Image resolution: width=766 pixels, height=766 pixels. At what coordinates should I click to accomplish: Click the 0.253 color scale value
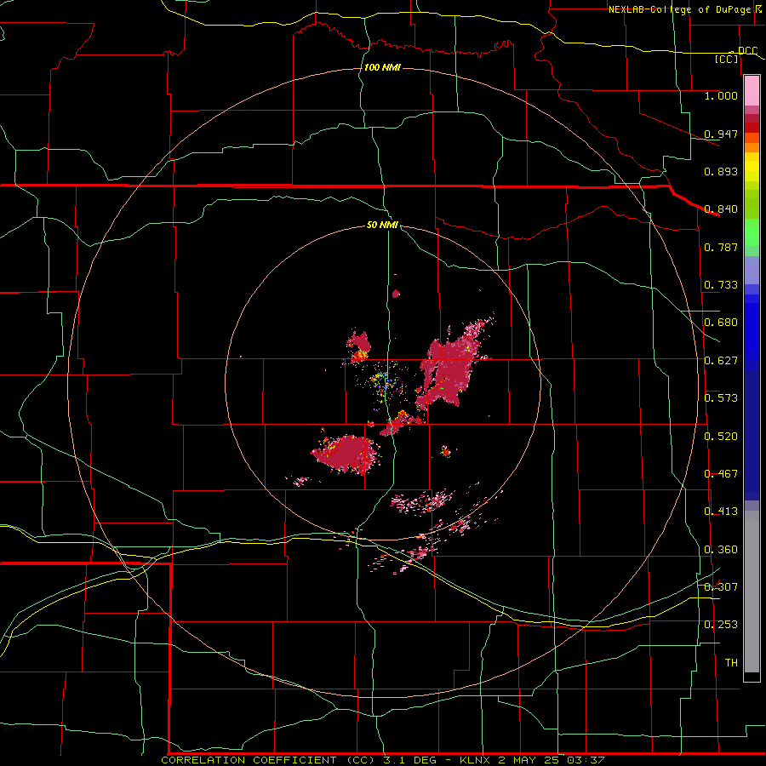[x=721, y=625]
